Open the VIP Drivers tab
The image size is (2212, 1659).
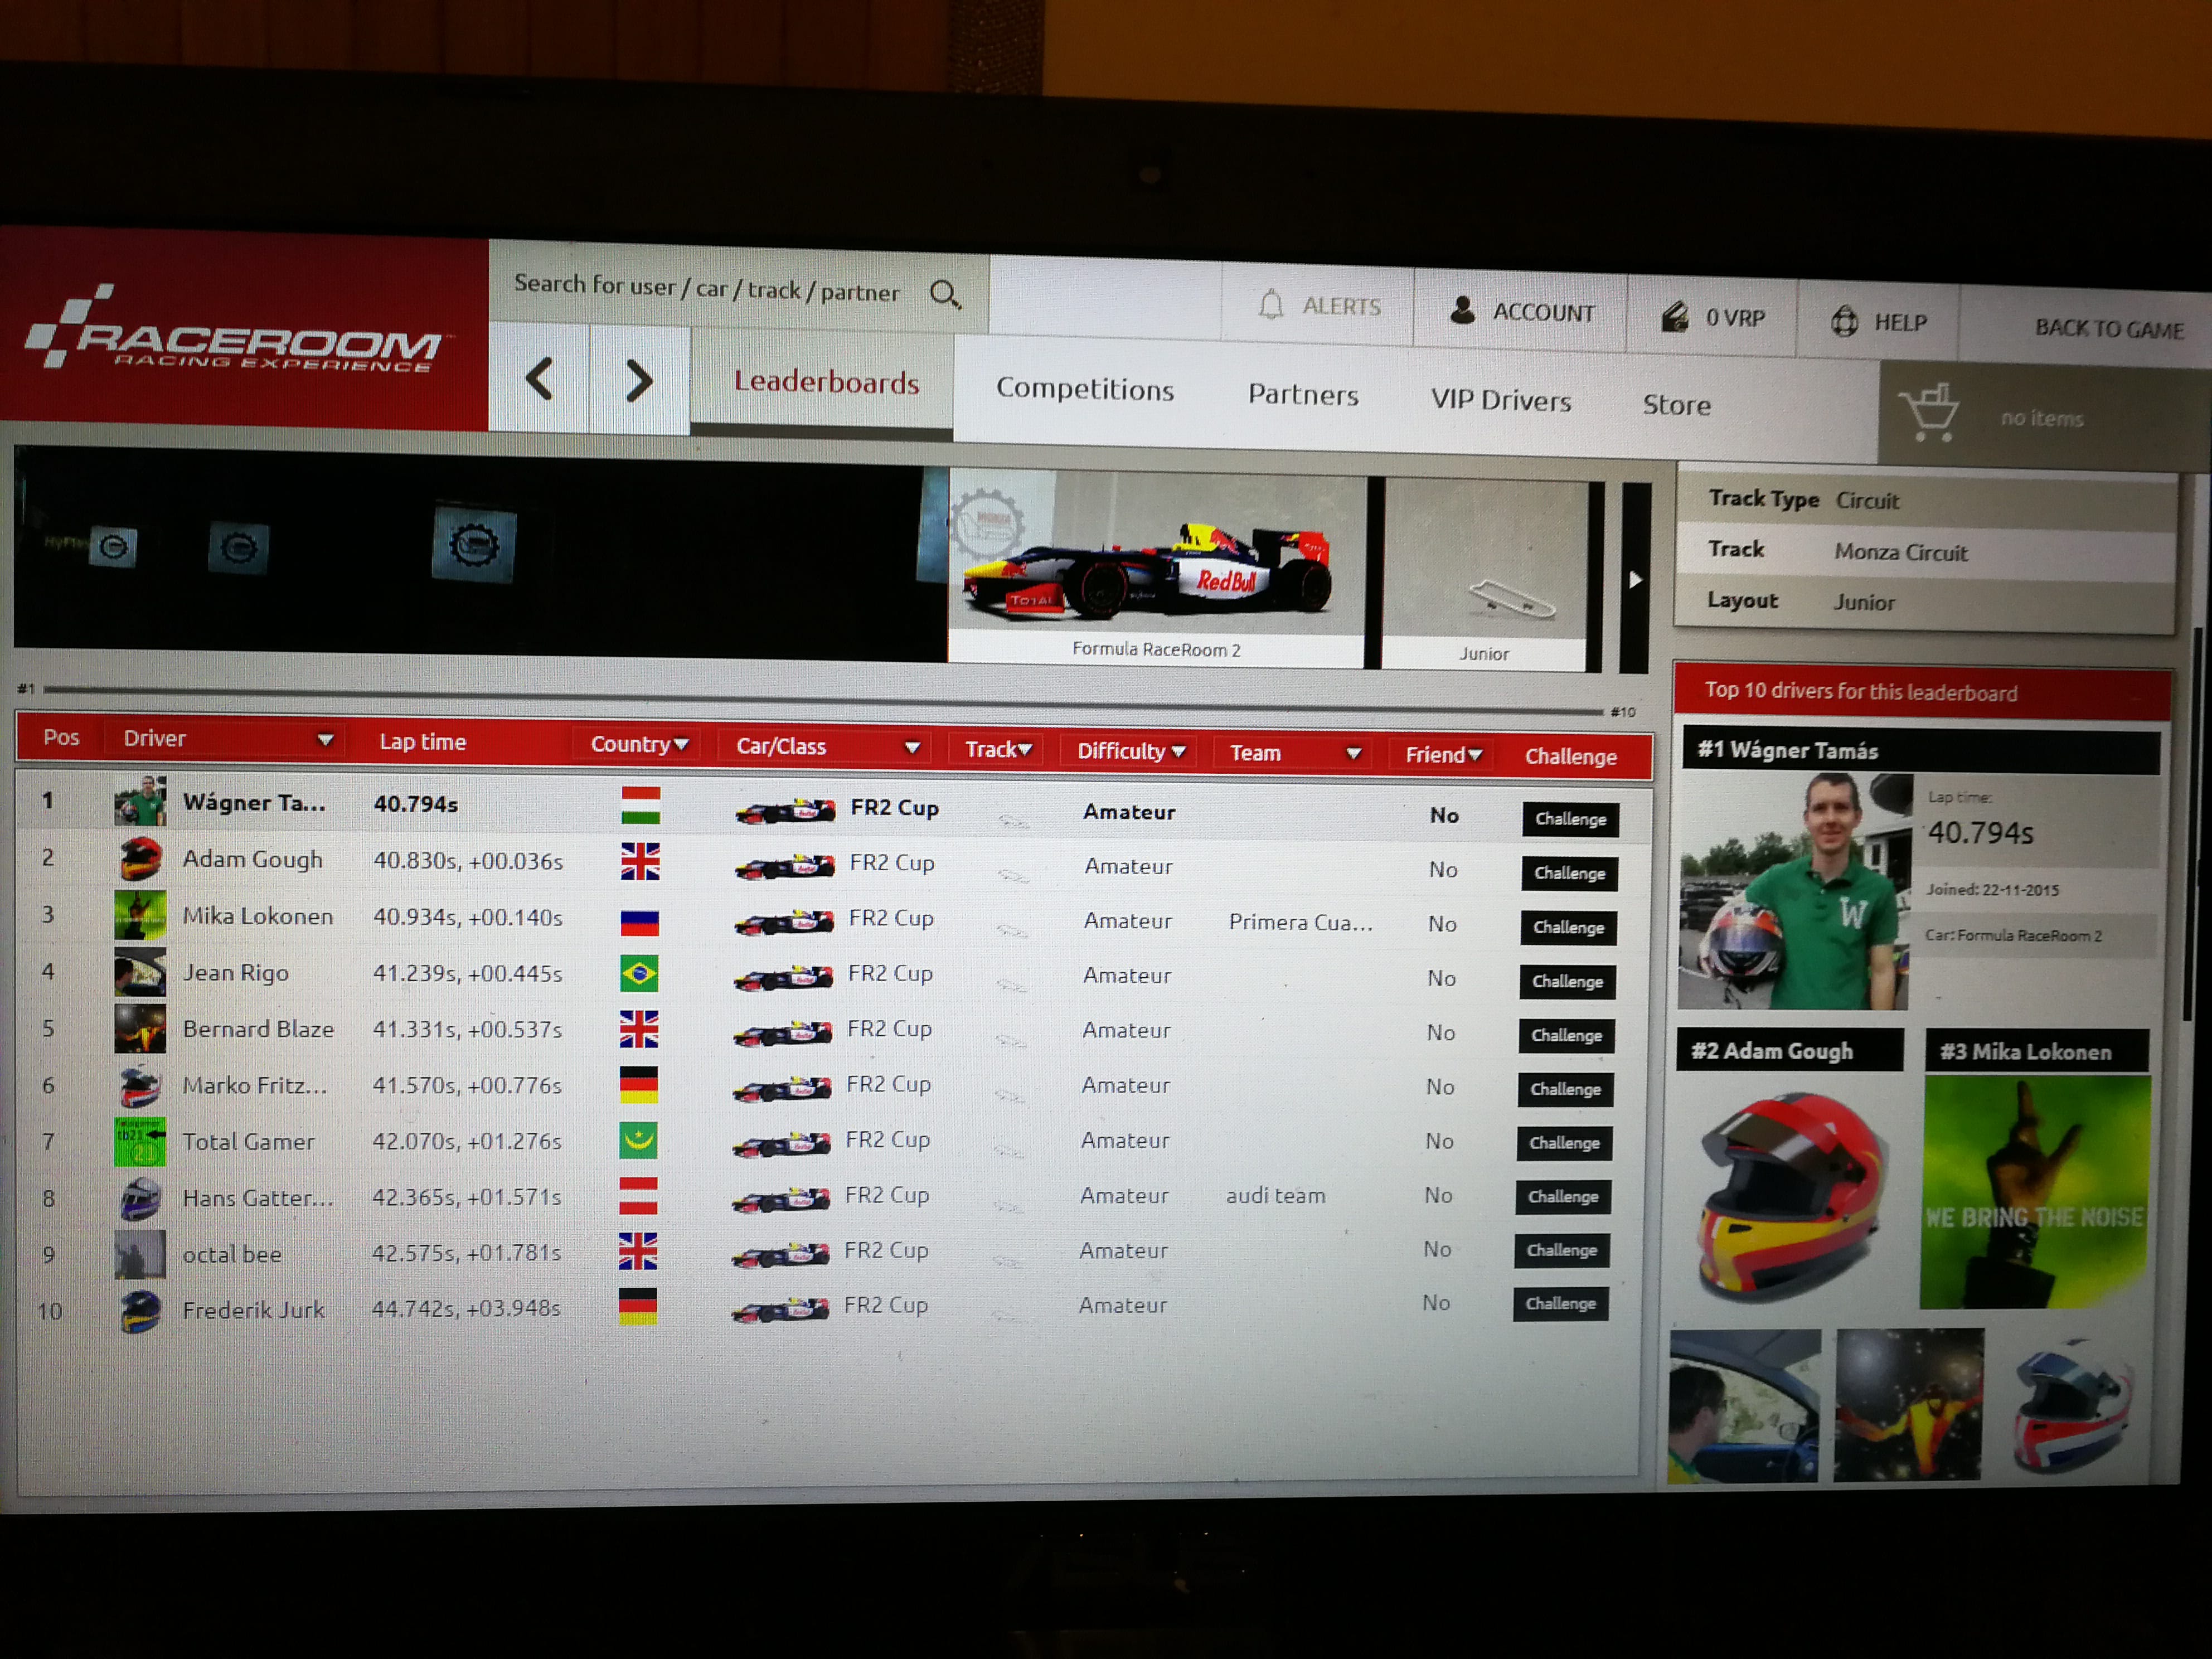pyautogui.click(x=1501, y=400)
